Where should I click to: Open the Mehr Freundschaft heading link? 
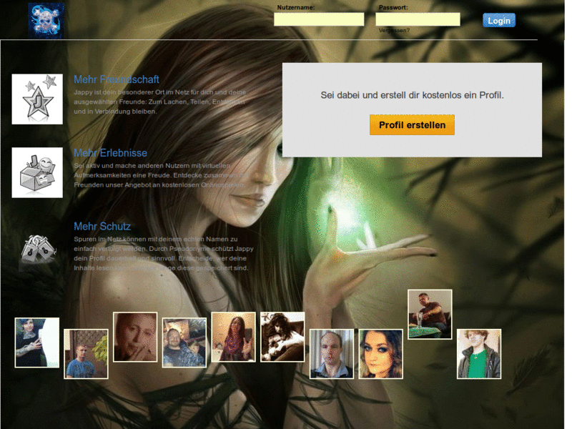point(117,79)
